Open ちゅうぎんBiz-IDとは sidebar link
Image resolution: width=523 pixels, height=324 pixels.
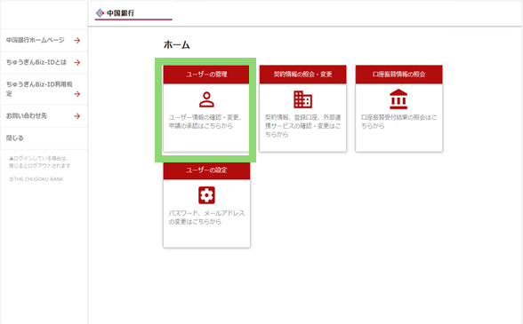pos(36,62)
